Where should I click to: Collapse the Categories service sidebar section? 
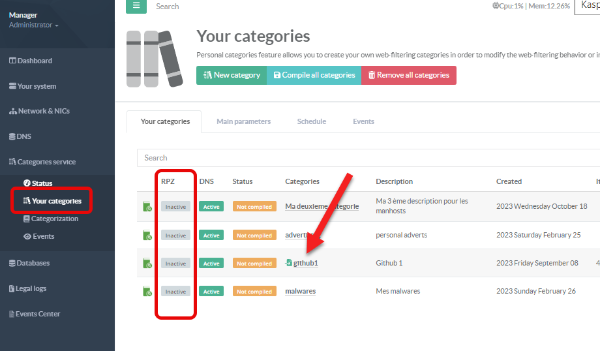tap(46, 162)
